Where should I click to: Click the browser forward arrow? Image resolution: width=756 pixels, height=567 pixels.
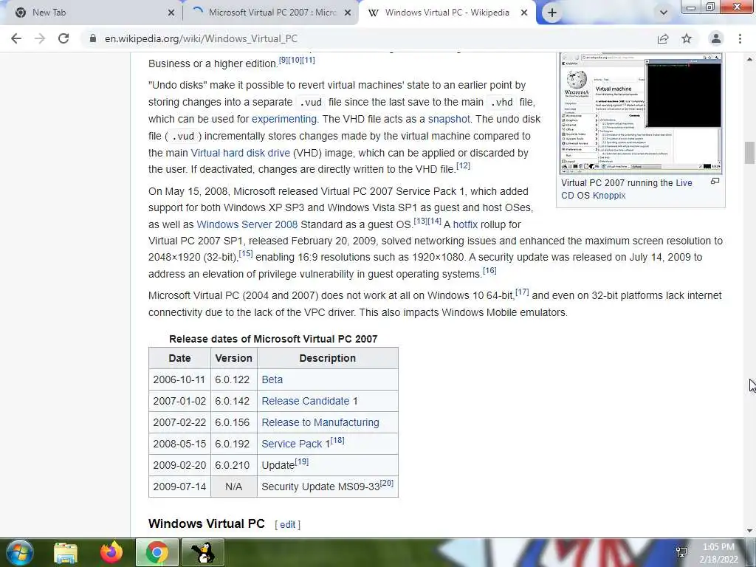pyautogui.click(x=40, y=38)
